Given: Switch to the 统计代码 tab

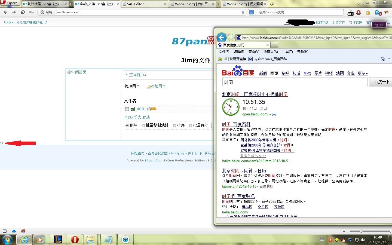Looking at the screenshot, I should pyautogui.click(x=45, y=4).
